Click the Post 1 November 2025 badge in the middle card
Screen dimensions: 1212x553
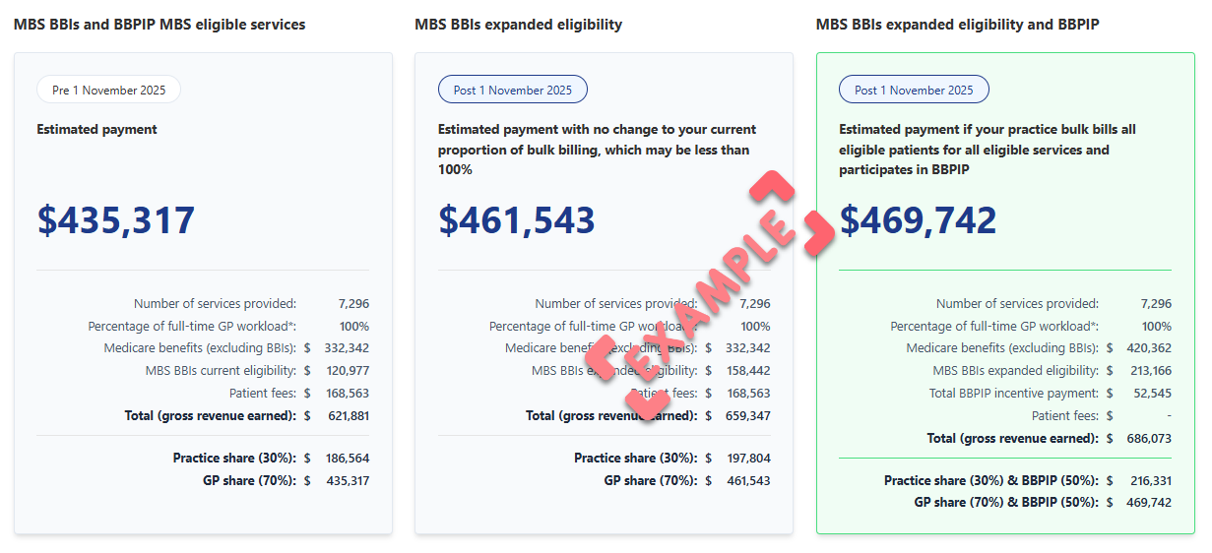(x=512, y=91)
